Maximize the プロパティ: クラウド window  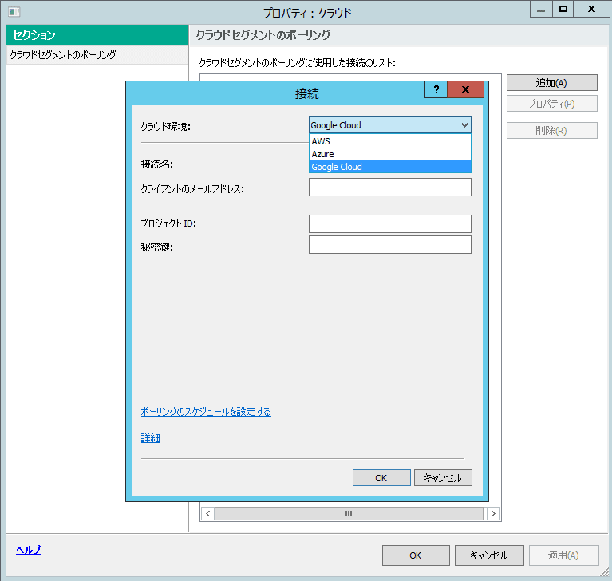click(x=563, y=10)
